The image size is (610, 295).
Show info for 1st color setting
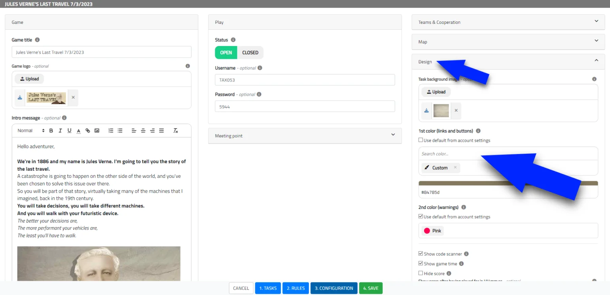point(478,131)
